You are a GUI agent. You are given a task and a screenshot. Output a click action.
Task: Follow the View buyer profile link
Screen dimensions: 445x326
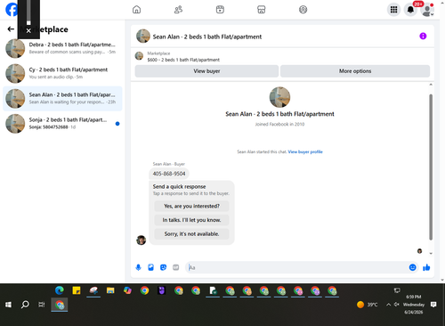(305, 151)
